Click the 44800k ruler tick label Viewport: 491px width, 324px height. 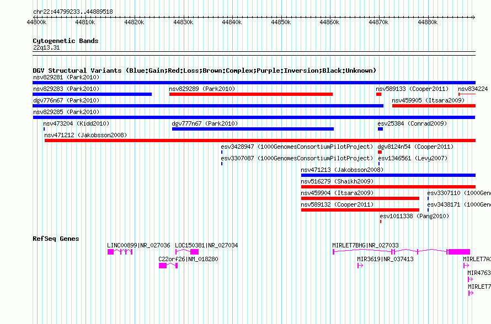tap(36, 22)
